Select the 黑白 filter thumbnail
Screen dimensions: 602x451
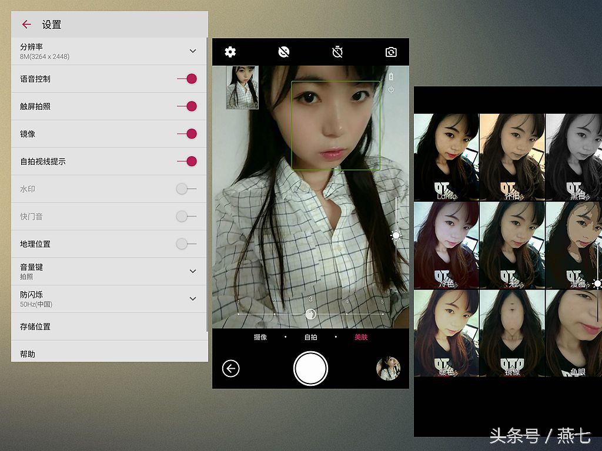574,157
